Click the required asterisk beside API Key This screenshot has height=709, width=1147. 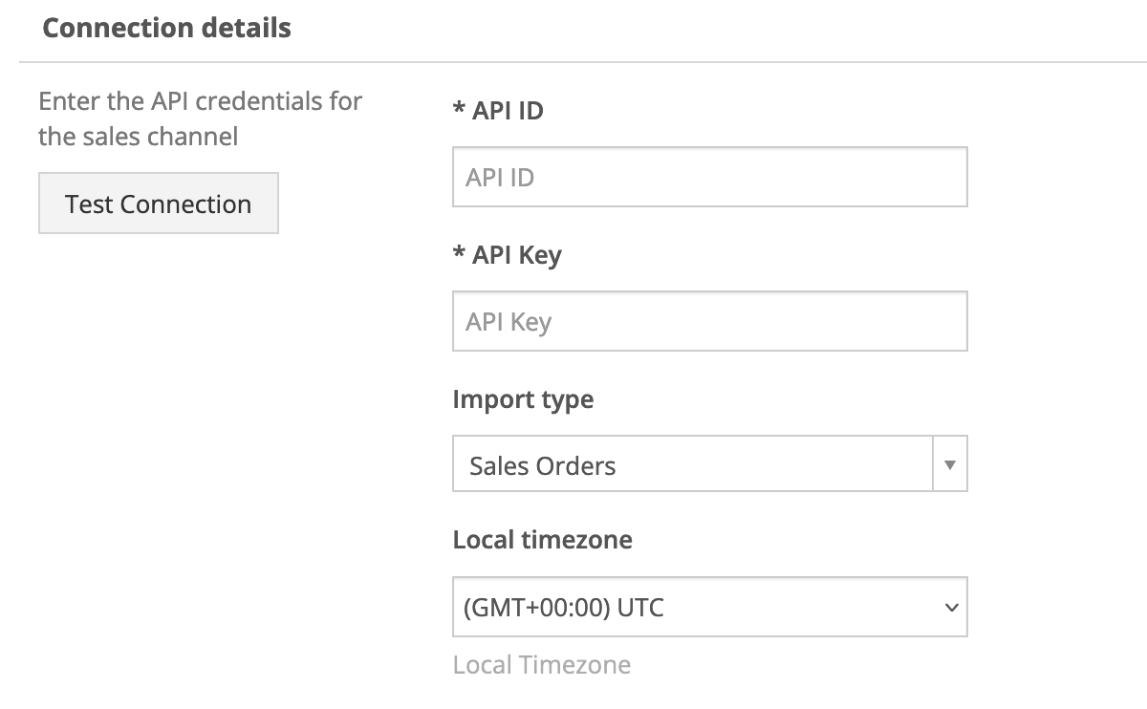(459, 254)
